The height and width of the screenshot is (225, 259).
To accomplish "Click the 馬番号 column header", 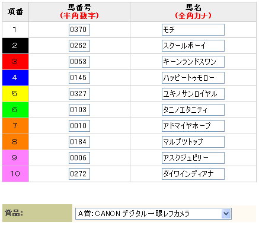I will [79, 12].
